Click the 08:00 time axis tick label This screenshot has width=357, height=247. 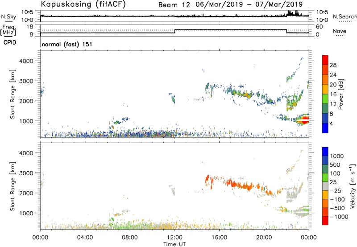(x=130, y=238)
